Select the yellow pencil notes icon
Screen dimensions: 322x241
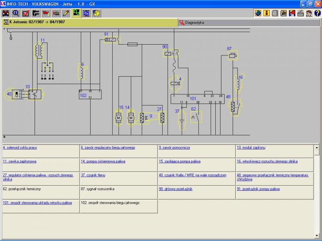click(x=66, y=13)
